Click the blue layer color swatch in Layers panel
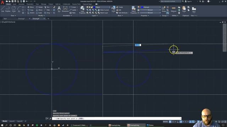This screenshot has height=127, width=227. coord(94,7)
